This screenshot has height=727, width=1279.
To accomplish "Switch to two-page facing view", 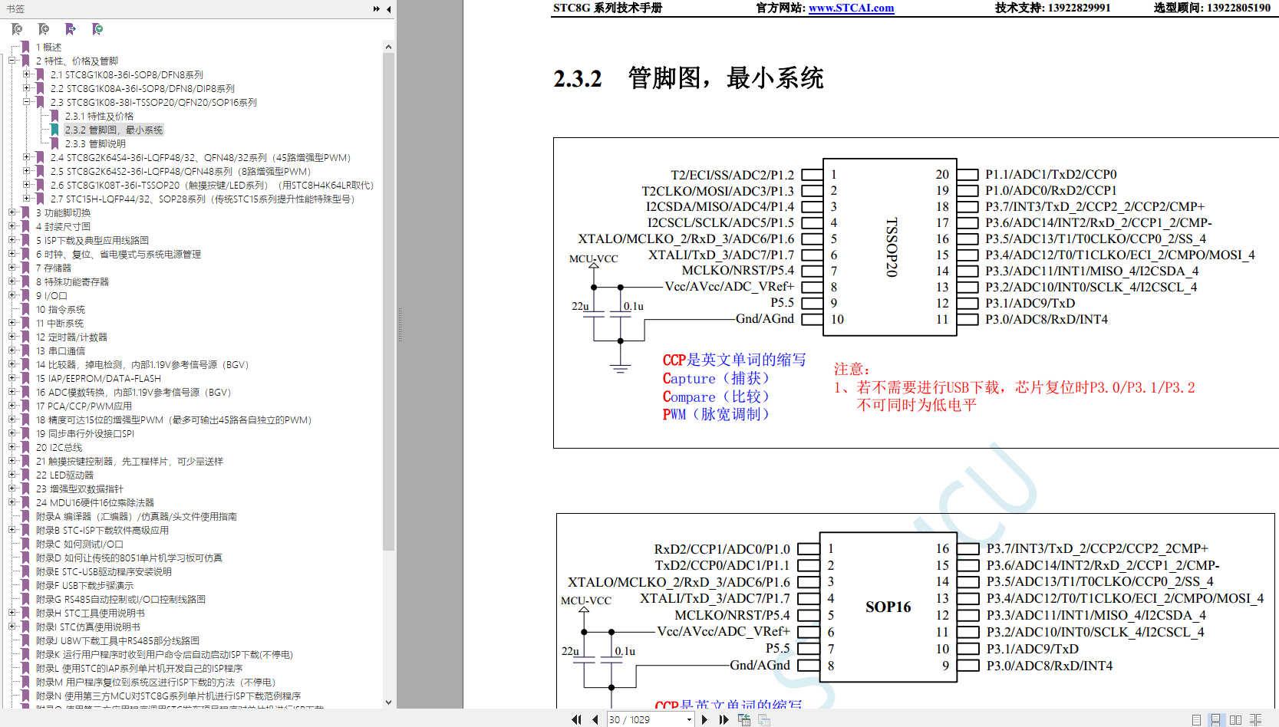I will click(1235, 719).
